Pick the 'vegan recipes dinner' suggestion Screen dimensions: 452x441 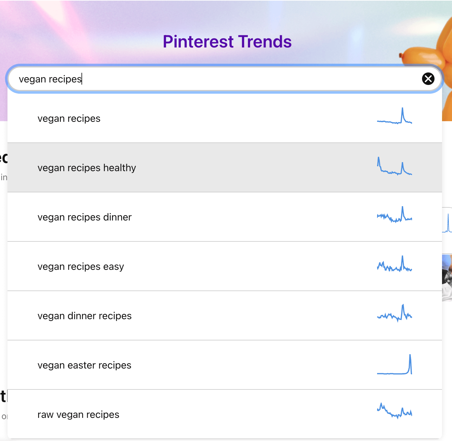tap(85, 217)
